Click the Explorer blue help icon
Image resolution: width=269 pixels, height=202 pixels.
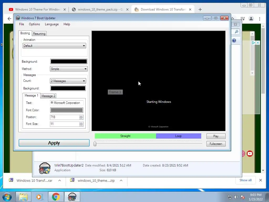[x=234, y=41]
